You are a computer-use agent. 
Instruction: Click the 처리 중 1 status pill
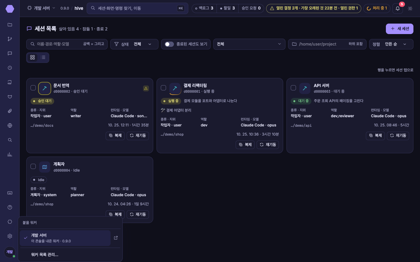pos(376,8)
